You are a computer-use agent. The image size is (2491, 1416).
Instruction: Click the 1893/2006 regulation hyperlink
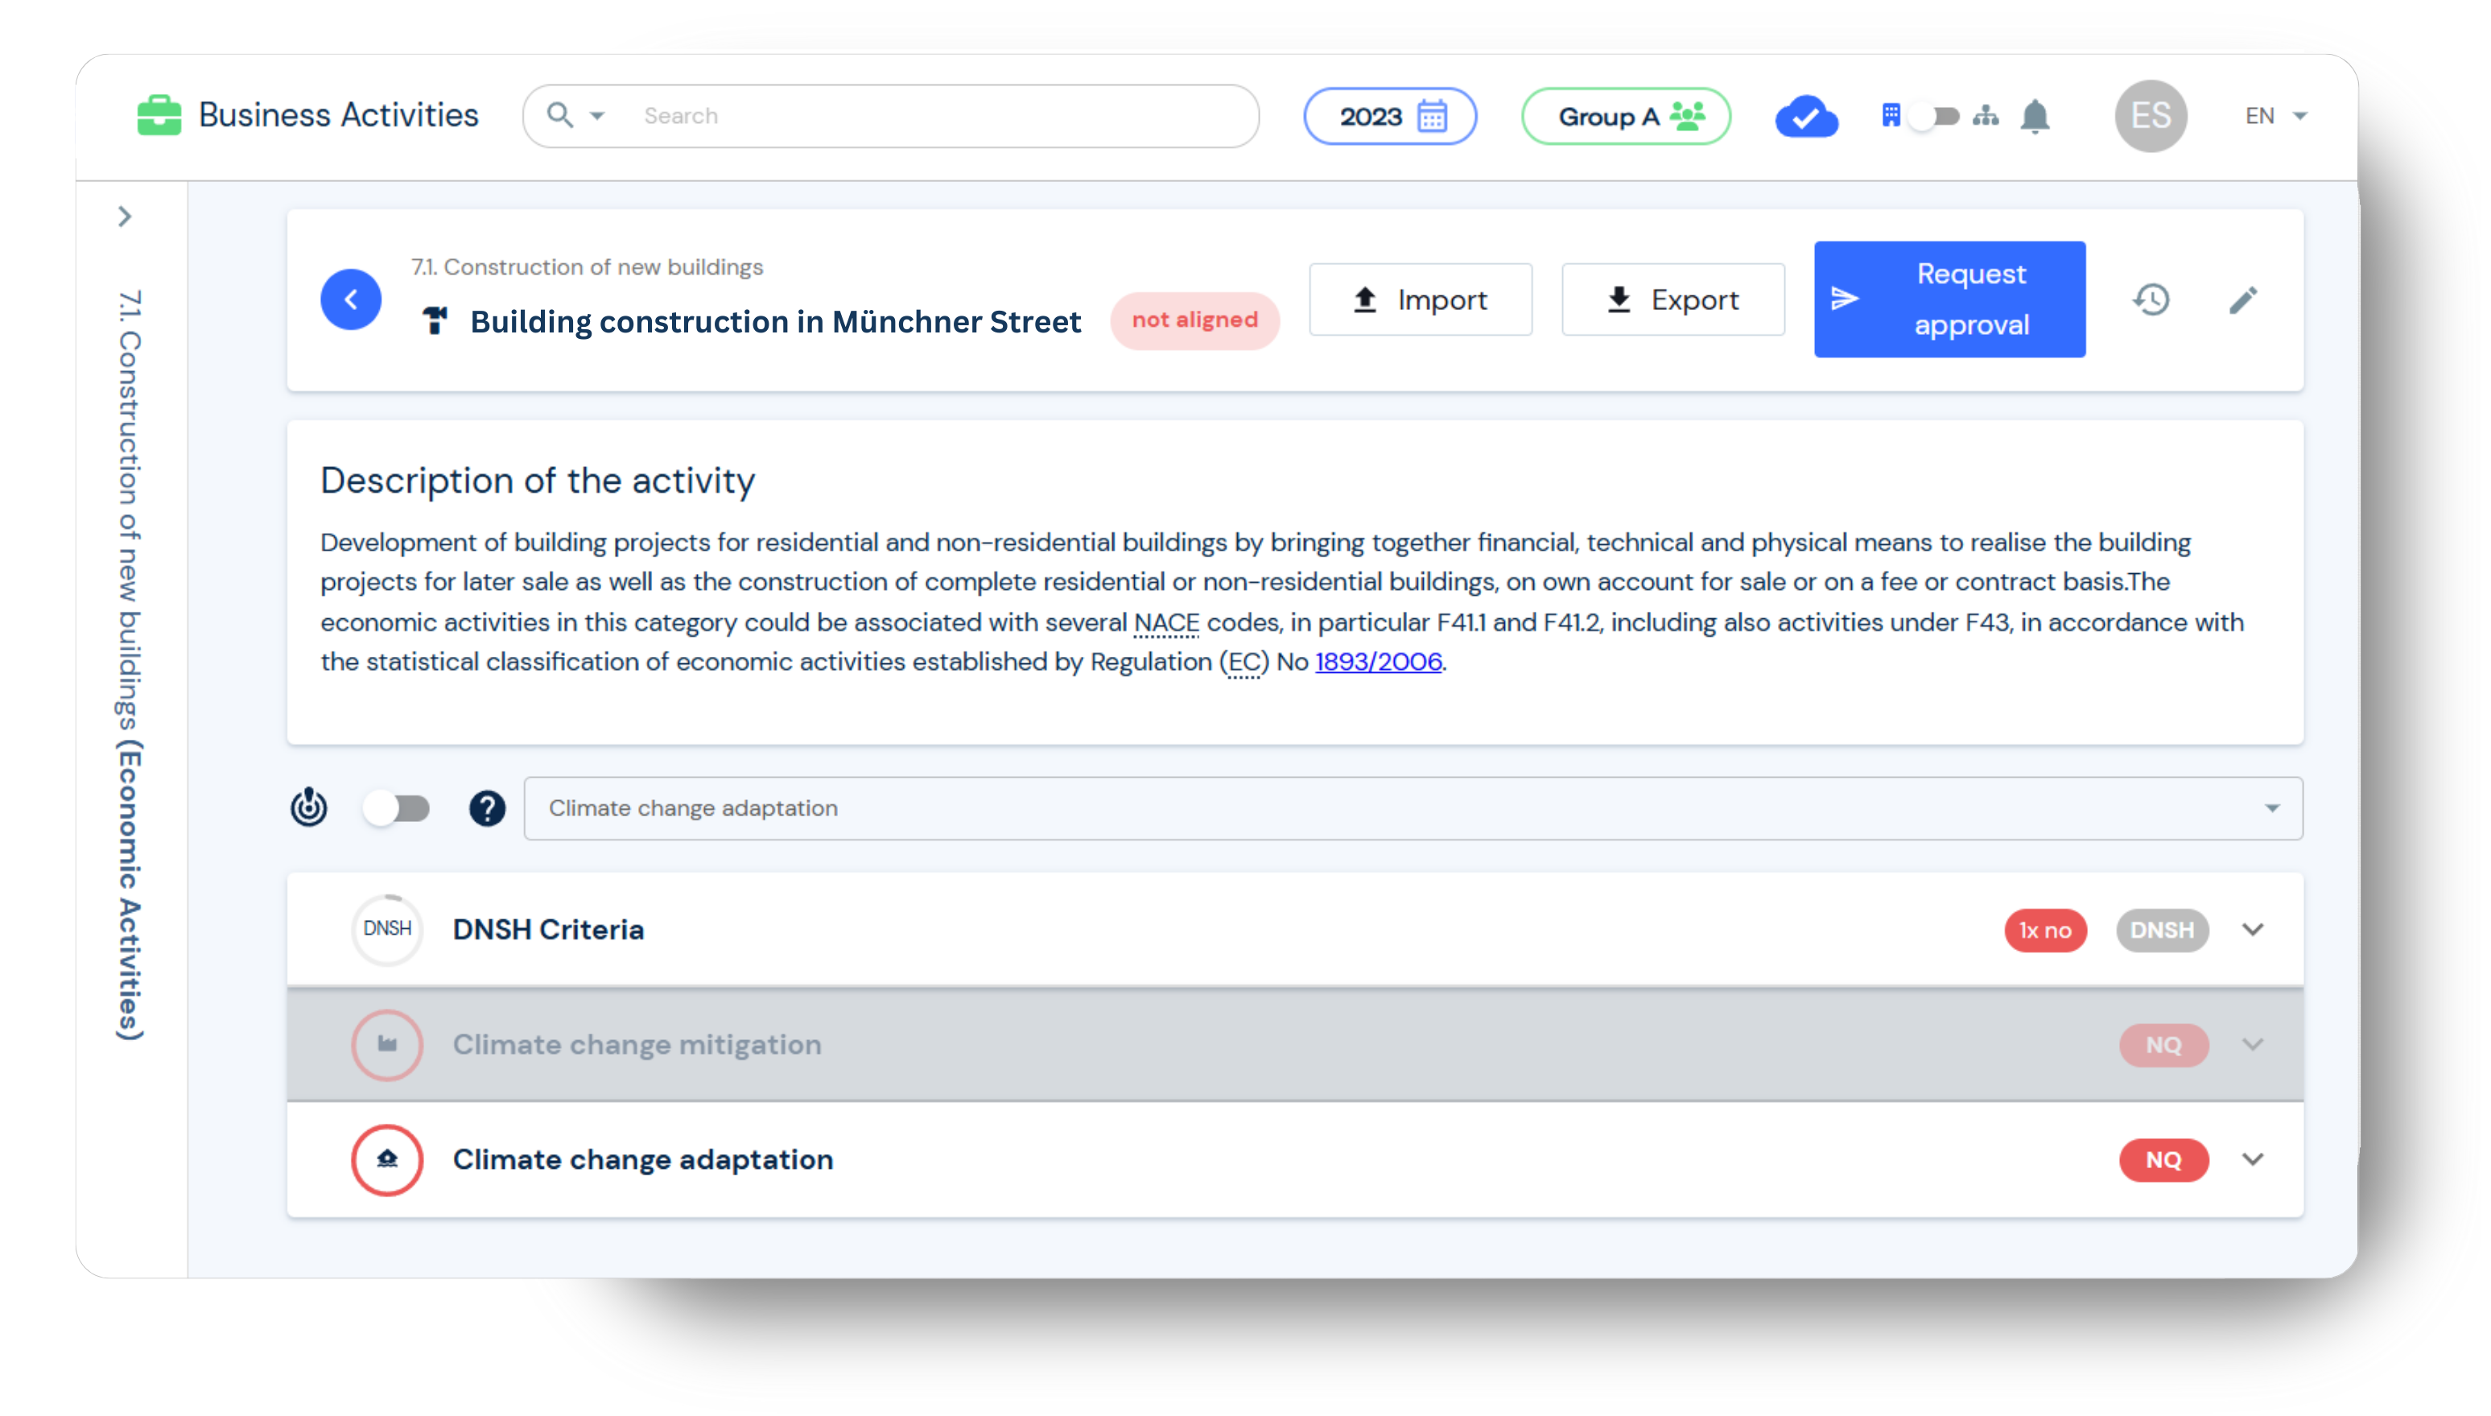point(1379,663)
